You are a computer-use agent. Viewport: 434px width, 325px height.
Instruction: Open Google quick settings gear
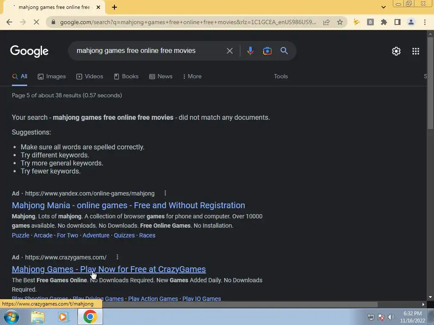click(x=396, y=51)
